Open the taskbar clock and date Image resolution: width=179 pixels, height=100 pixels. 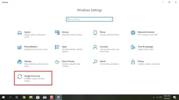tap(167, 97)
